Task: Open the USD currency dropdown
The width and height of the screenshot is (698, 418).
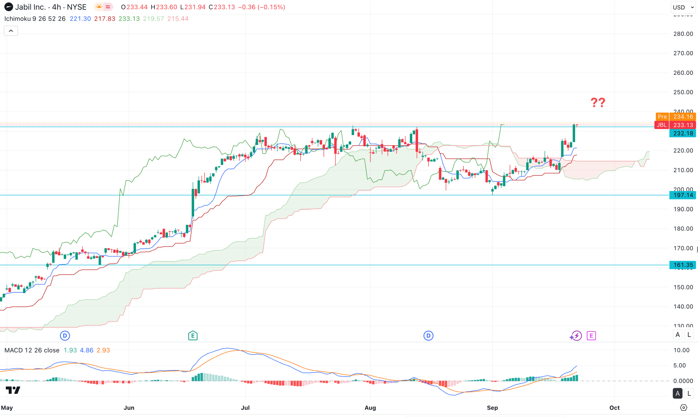Action: [683, 7]
